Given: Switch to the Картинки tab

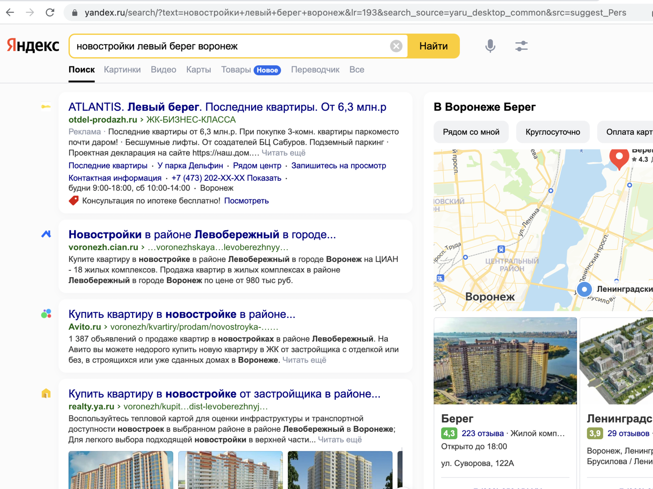Looking at the screenshot, I should 122,70.
